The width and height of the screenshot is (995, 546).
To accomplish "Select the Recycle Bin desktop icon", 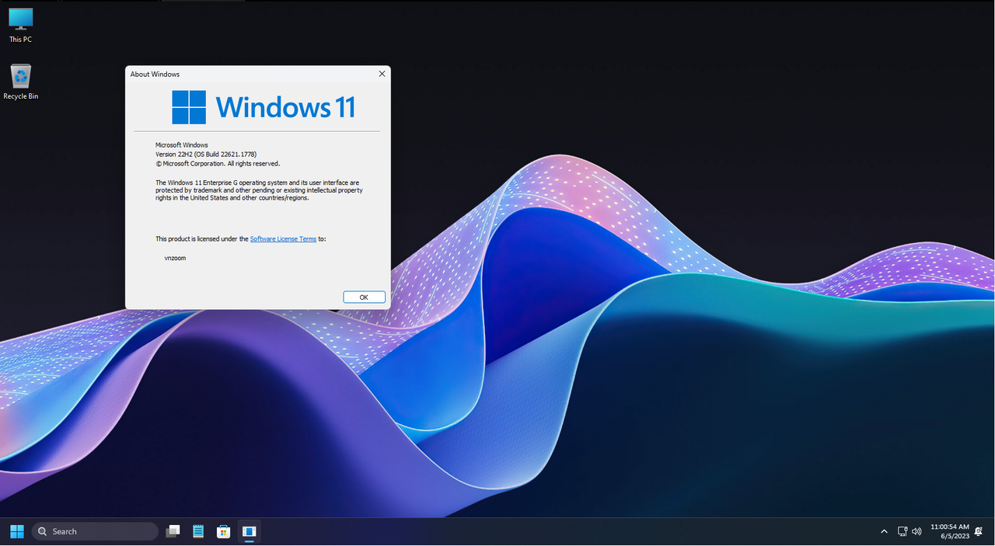I will point(21,82).
